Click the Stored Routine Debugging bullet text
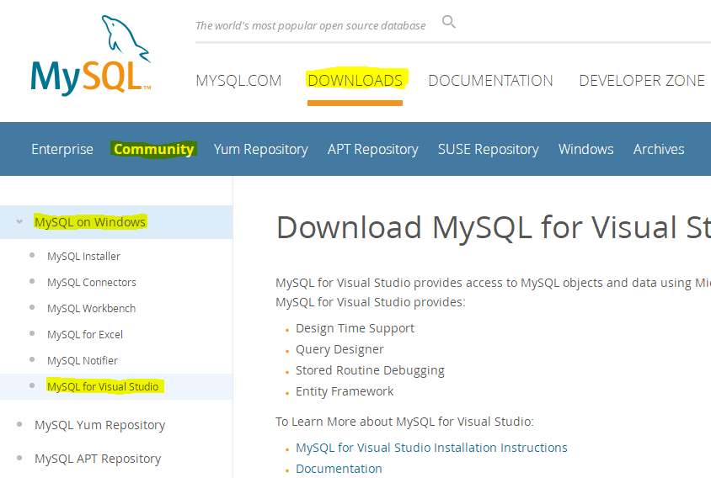Screen dimensions: 711x478 tap(370, 370)
